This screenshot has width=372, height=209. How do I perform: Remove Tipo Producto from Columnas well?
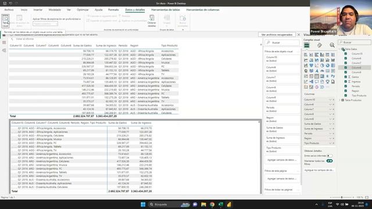[x=333, y=143]
